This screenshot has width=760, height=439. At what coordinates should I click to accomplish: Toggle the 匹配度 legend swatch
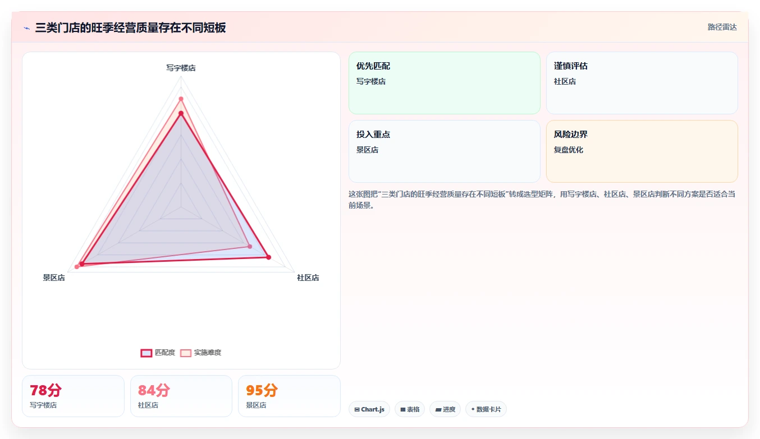click(x=146, y=353)
